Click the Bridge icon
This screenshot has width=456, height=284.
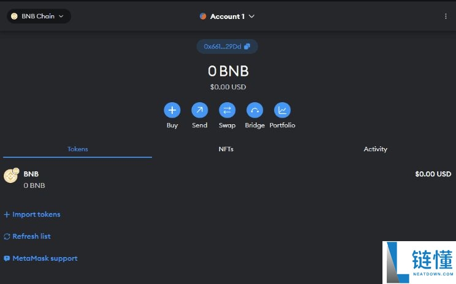[255, 110]
